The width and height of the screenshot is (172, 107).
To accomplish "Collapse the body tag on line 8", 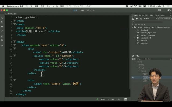I will click(x=15, y=41).
